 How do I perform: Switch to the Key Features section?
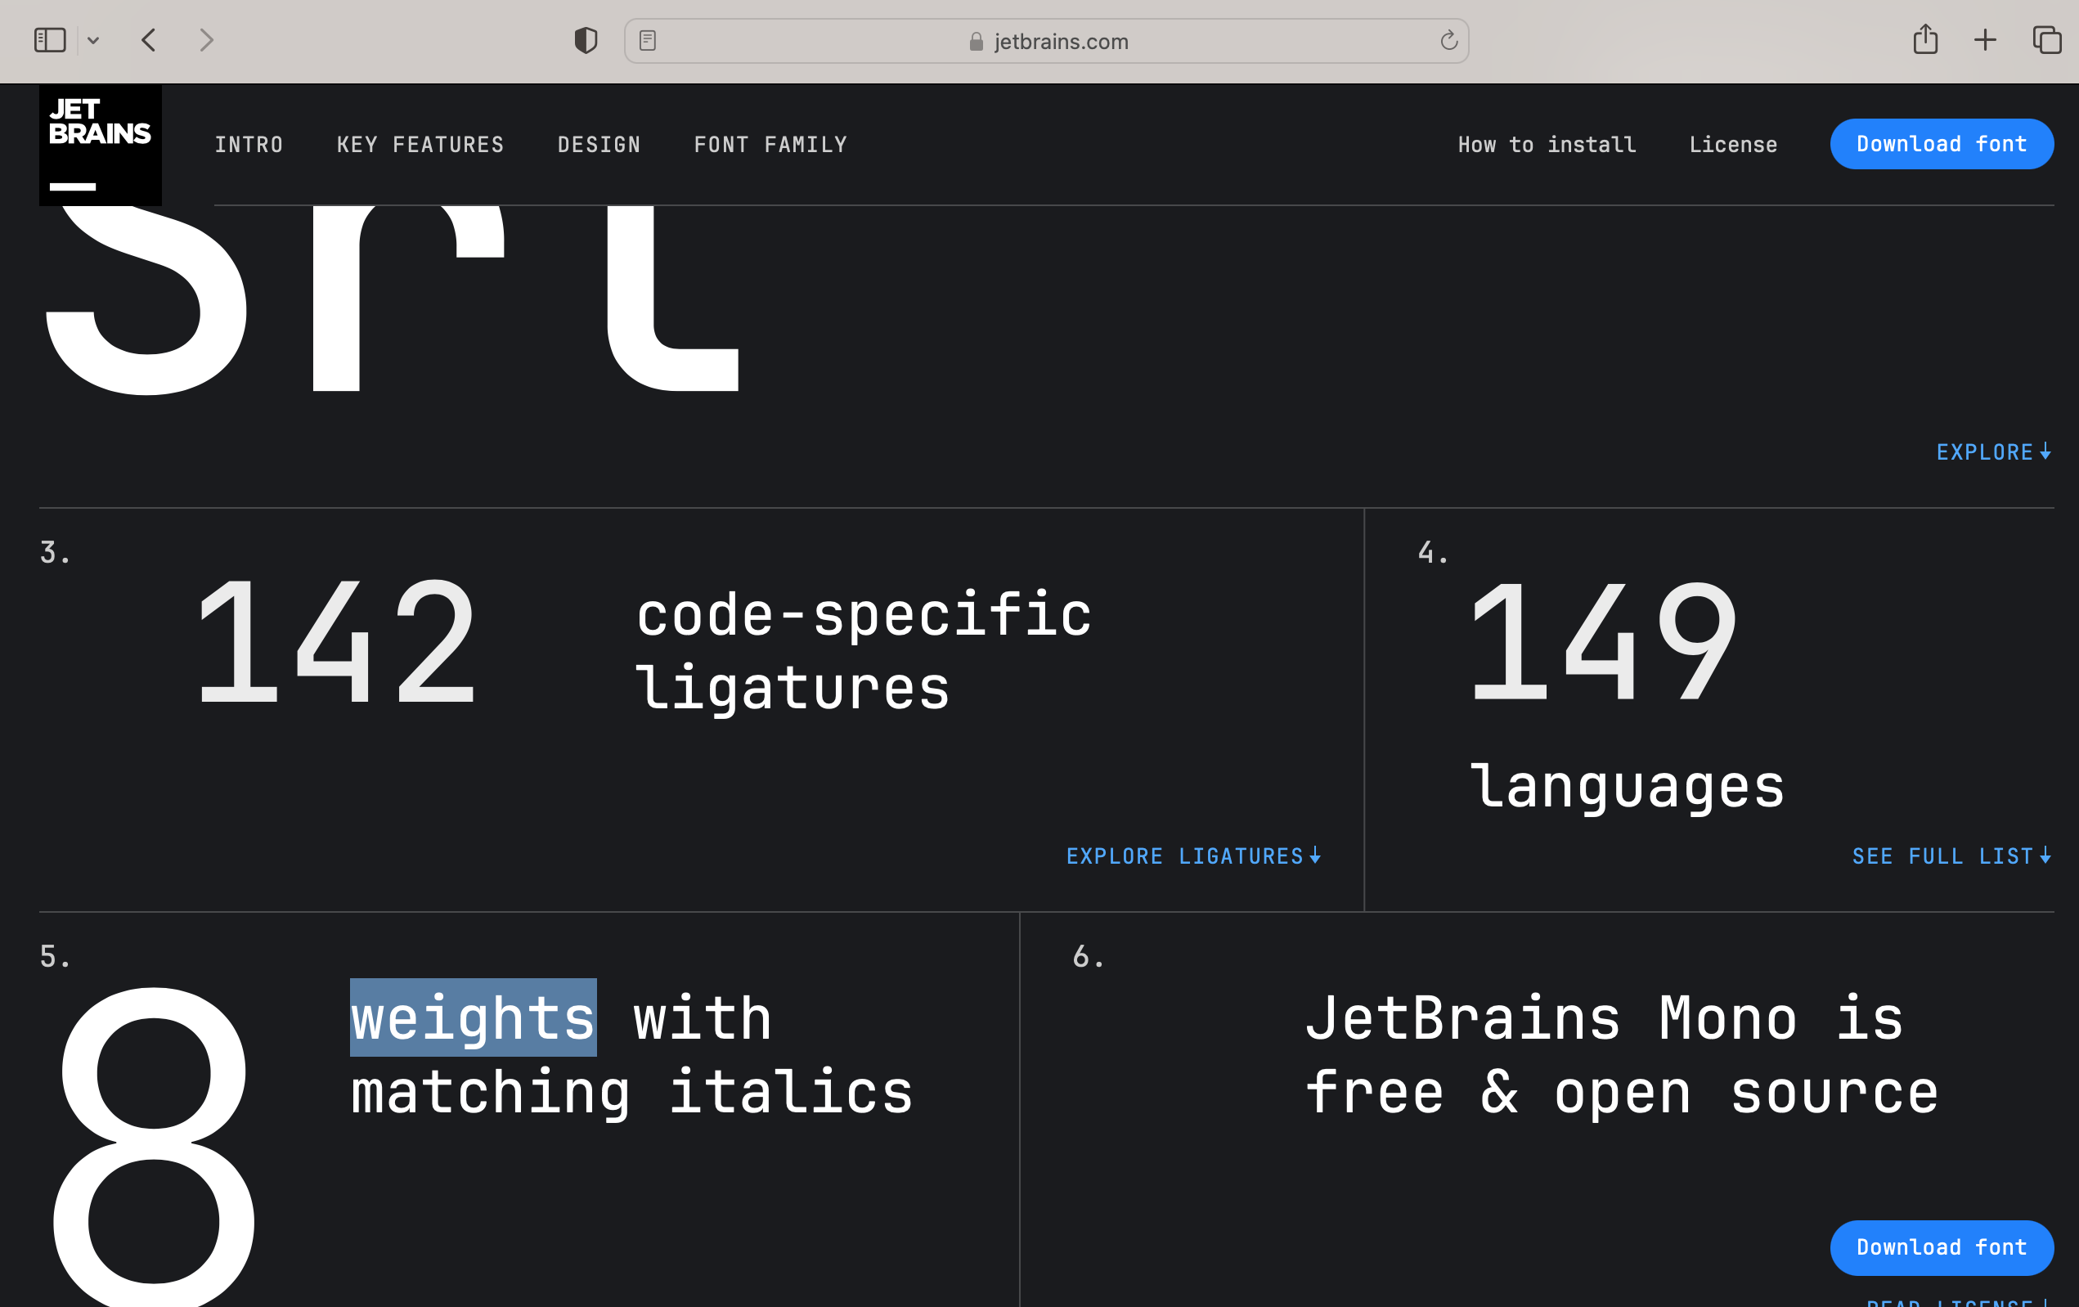pos(420,144)
